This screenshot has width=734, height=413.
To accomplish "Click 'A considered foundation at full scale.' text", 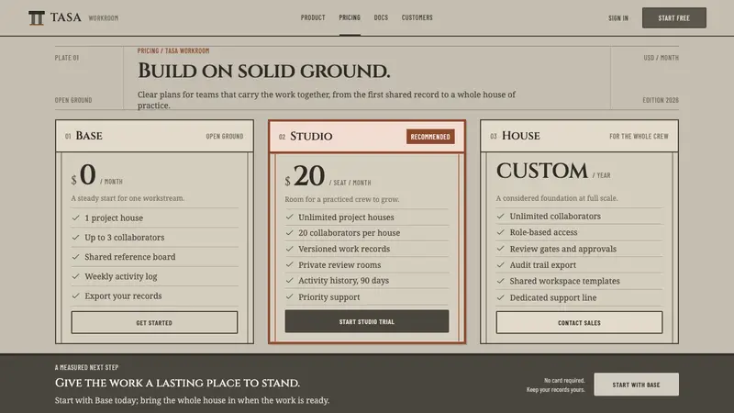I will pyautogui.click(x=557, y=198).
